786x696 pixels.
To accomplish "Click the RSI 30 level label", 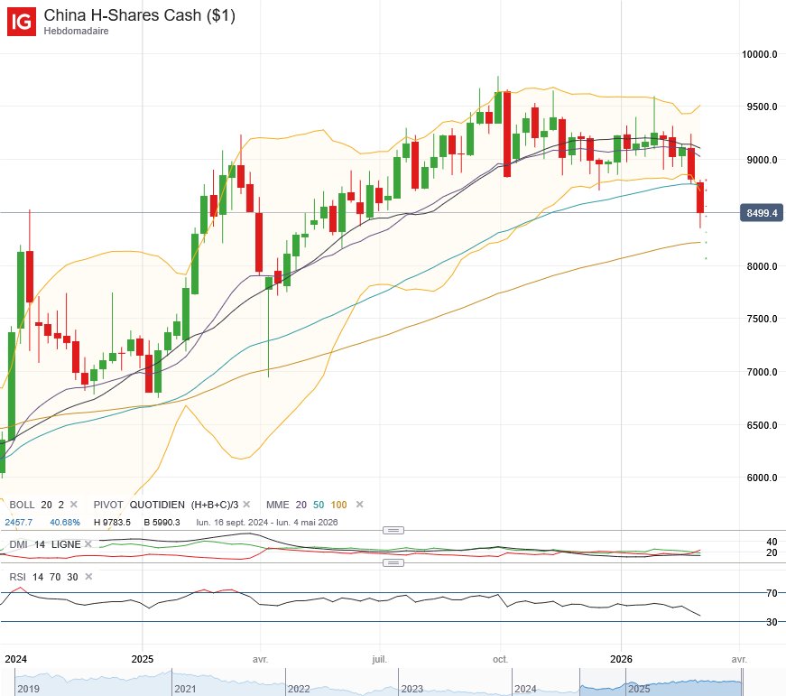I will pyautogui.click(x=772, y=622).
